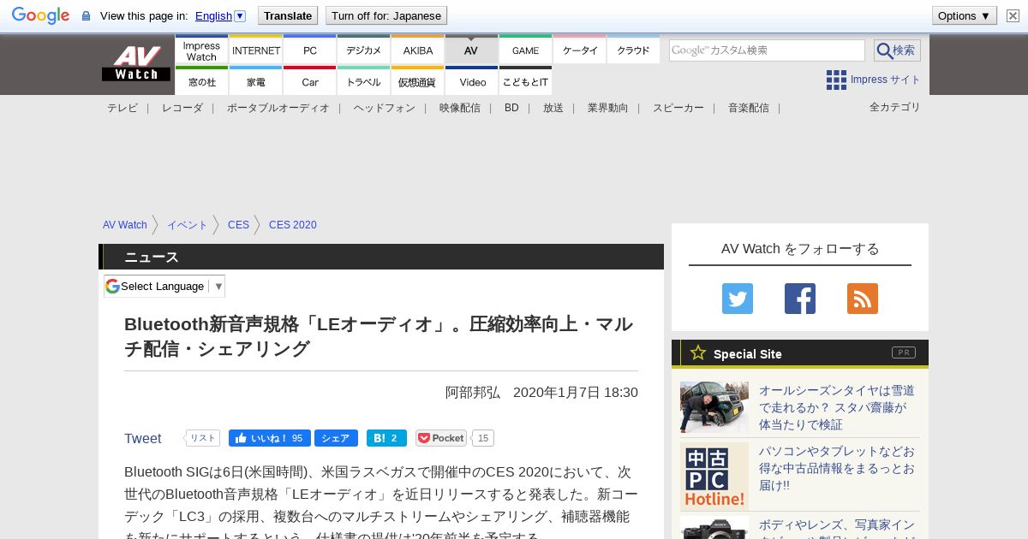Follow AV Watch on Twitter
This screenshot has height=539, width=1028.
click(x=738, y=299)
